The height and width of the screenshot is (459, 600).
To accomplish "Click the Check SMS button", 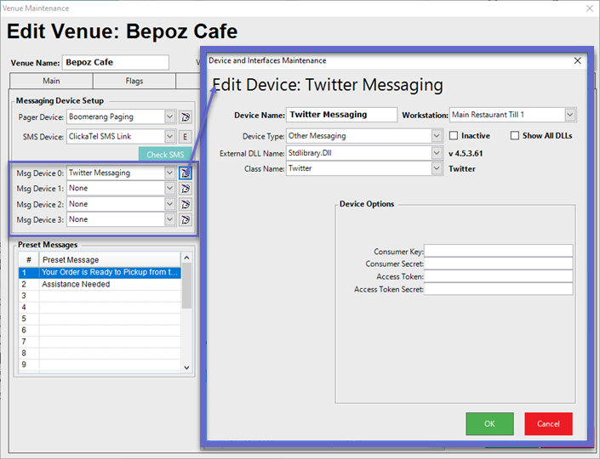I will click(x=164, y=154).
